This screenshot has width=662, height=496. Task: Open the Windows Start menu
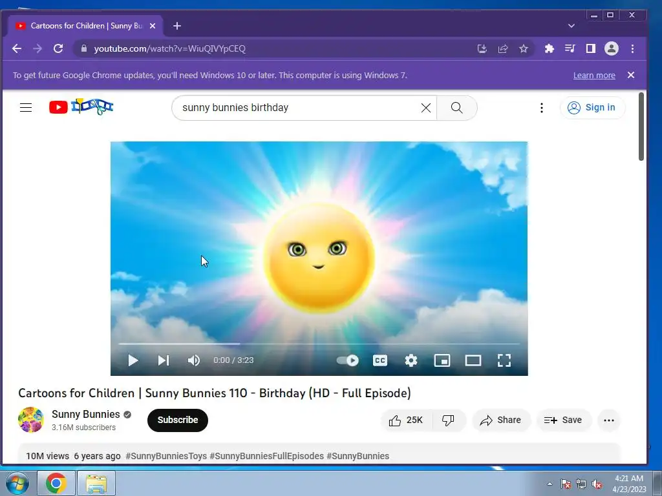tap(17, 483)
